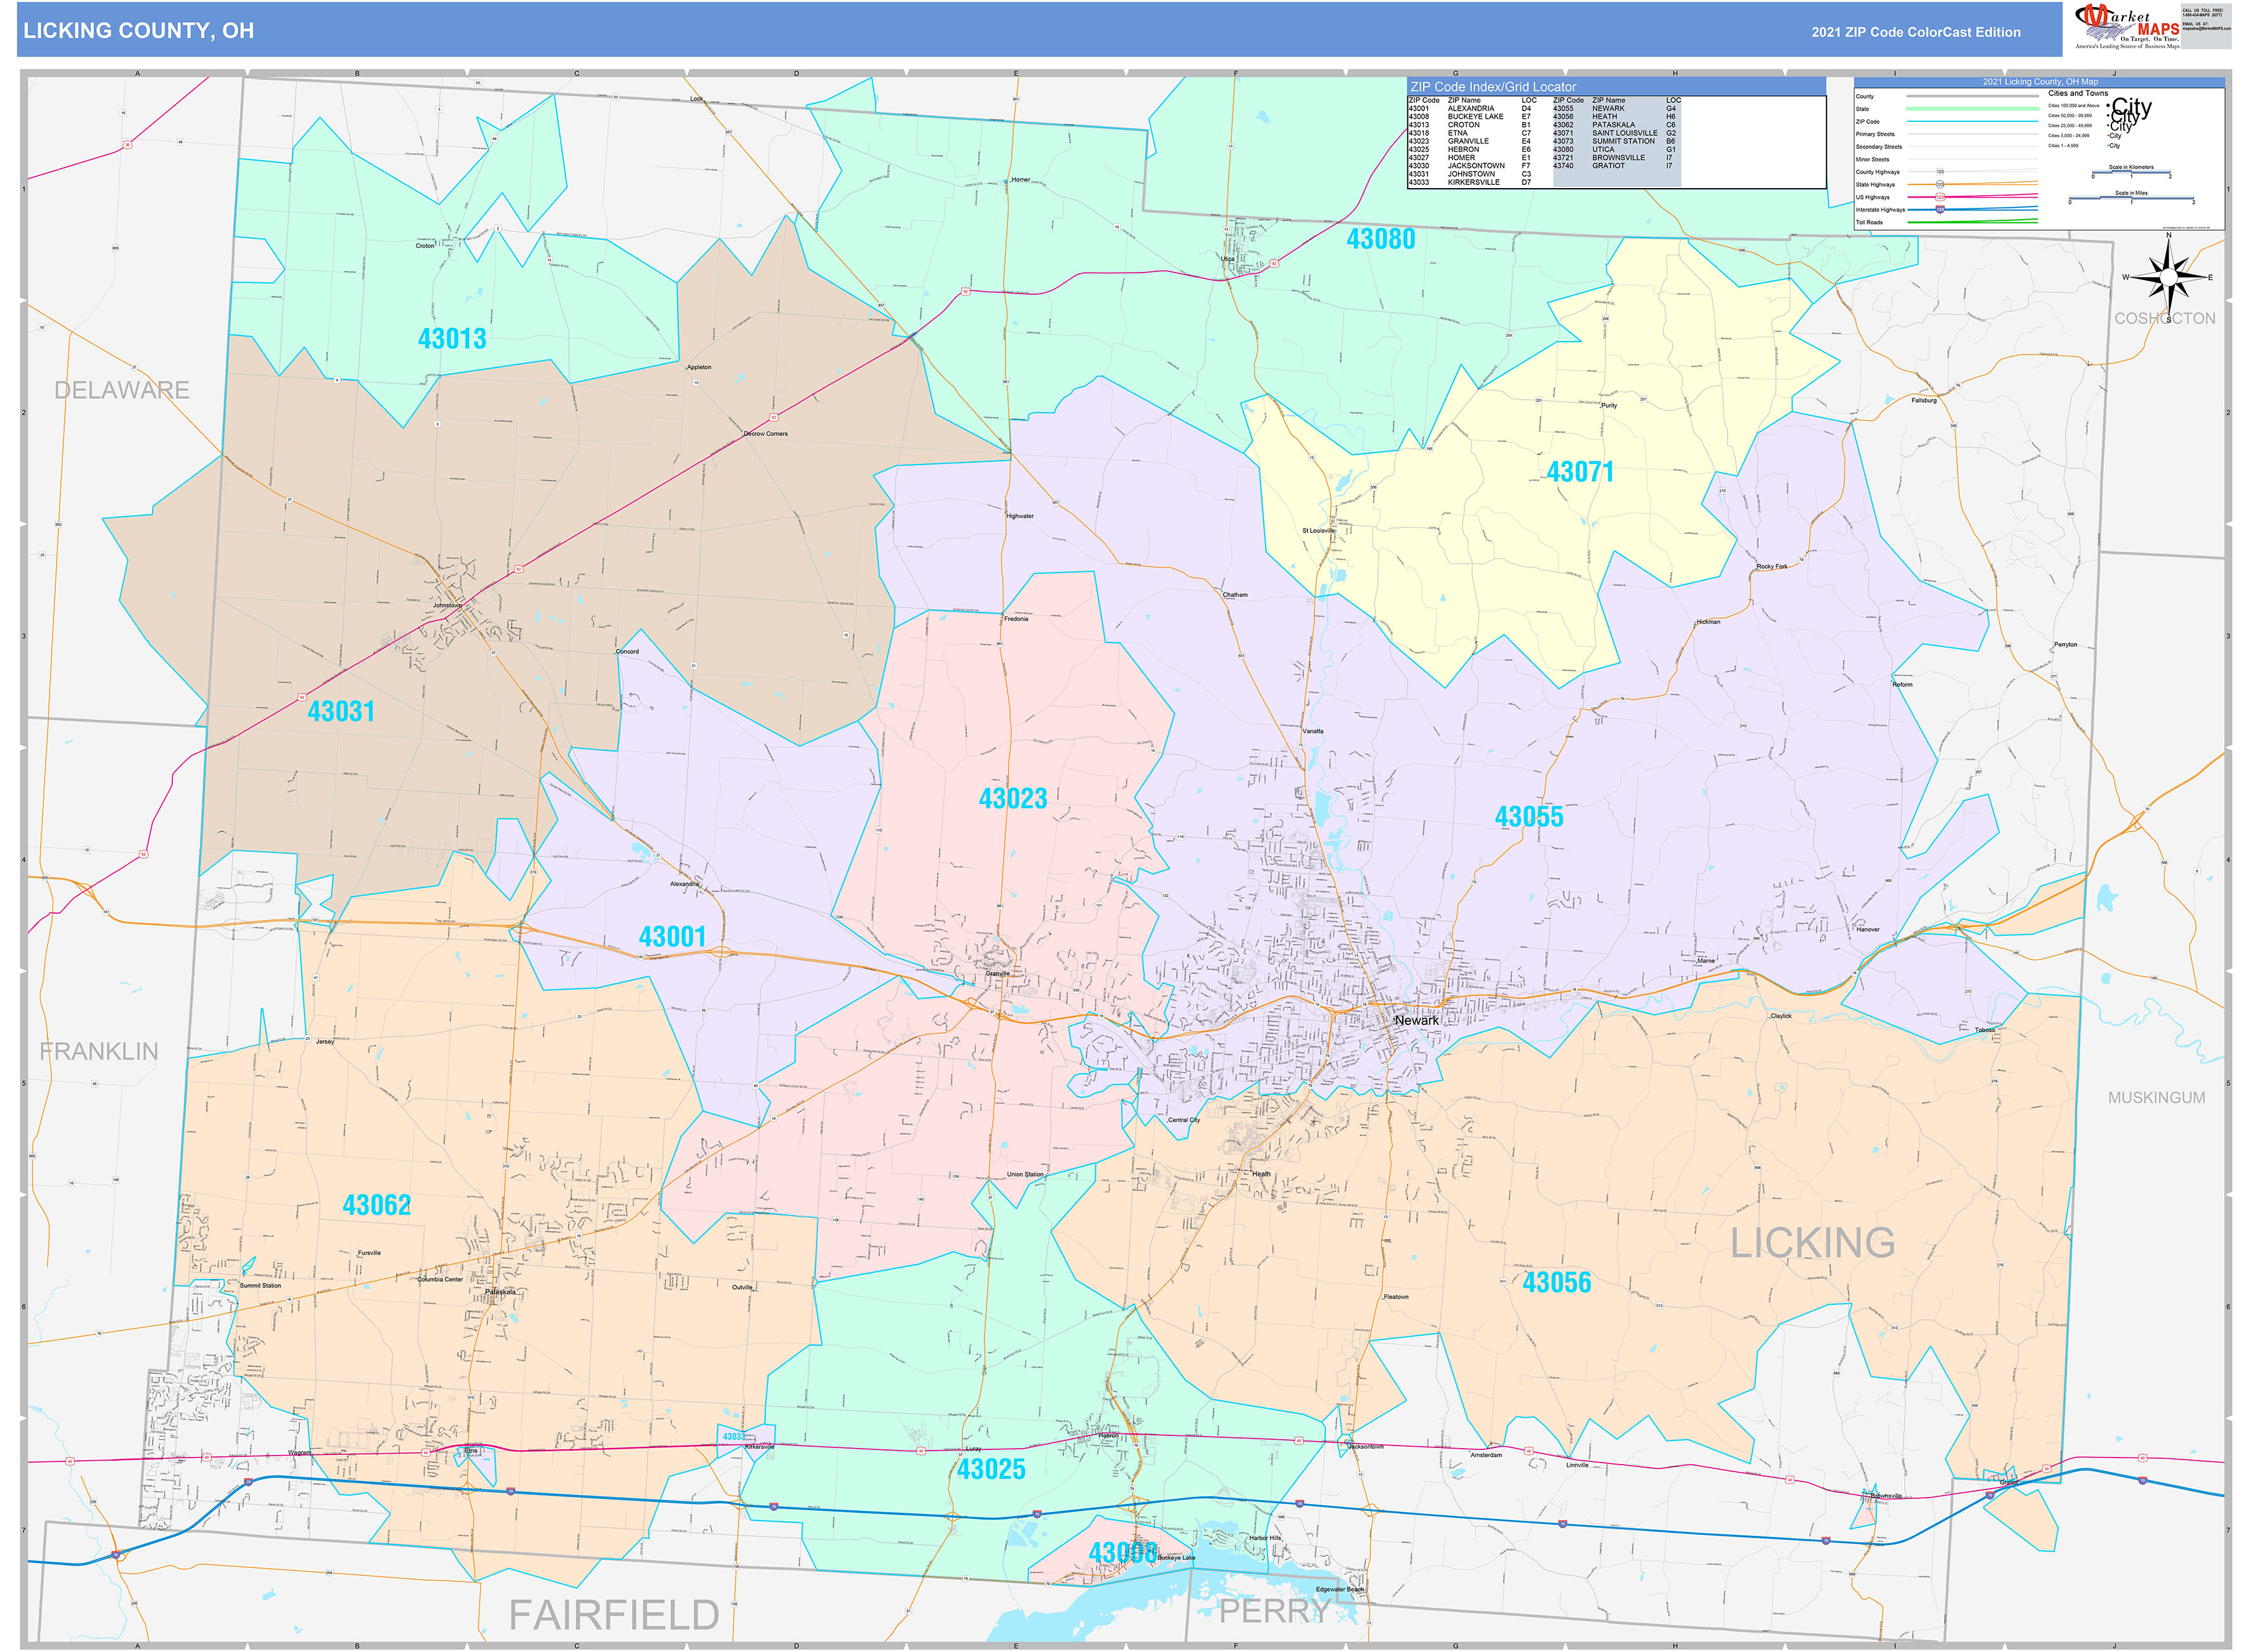Select the SUMMIT STATION row in the index

(x=1616, y=141)
